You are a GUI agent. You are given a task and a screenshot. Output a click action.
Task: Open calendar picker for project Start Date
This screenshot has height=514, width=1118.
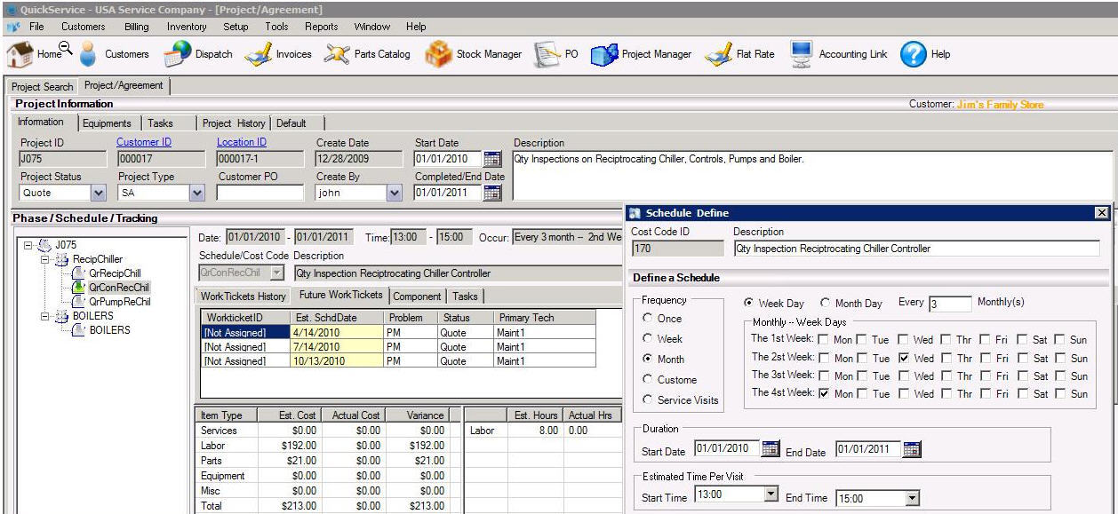[492, 160]
